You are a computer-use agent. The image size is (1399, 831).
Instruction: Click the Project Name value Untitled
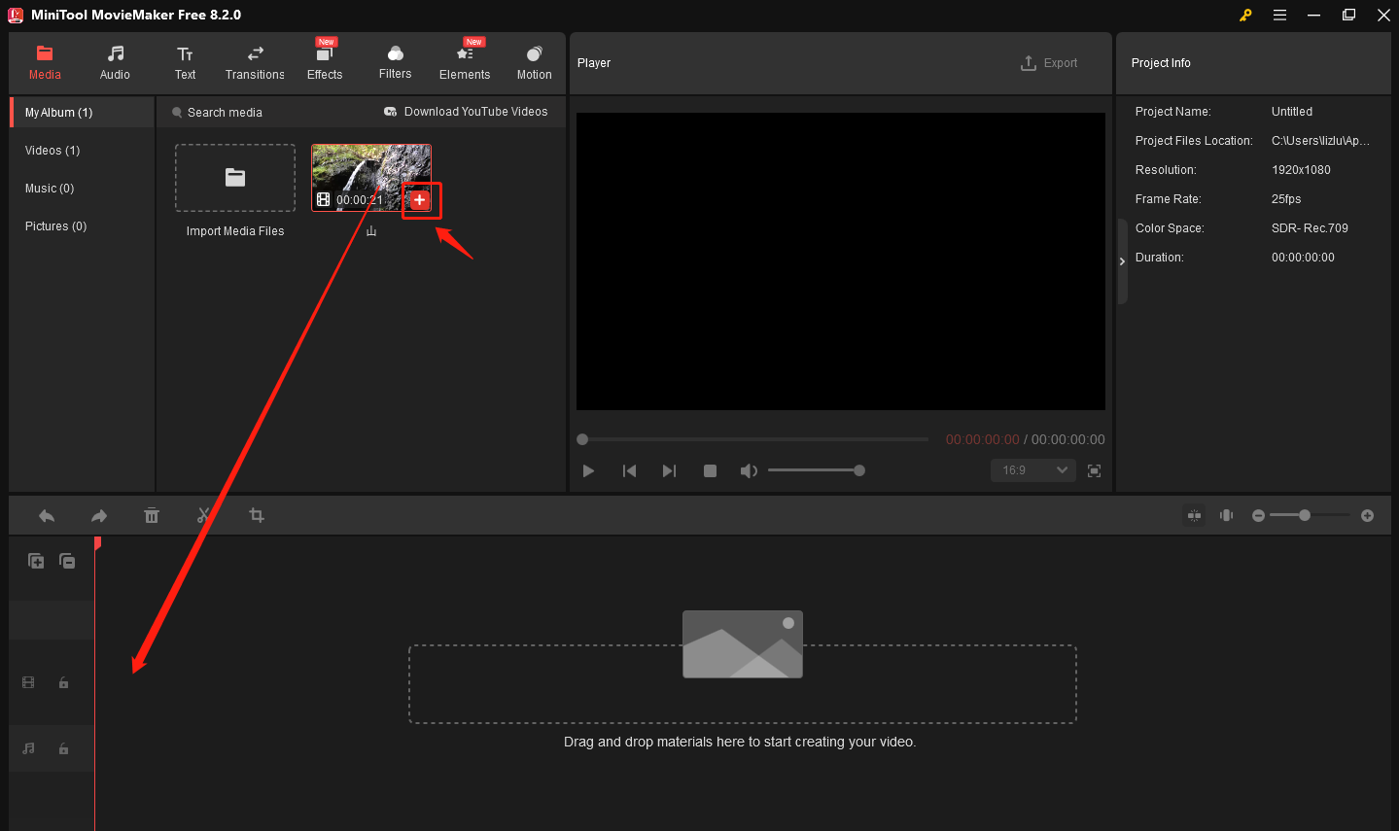pyautogui.click(x=1292, y=112)
